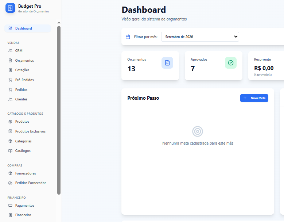Click the Orçamentos document icon in sidebar
The image size is (284, 222).
(x=10, y=60)
